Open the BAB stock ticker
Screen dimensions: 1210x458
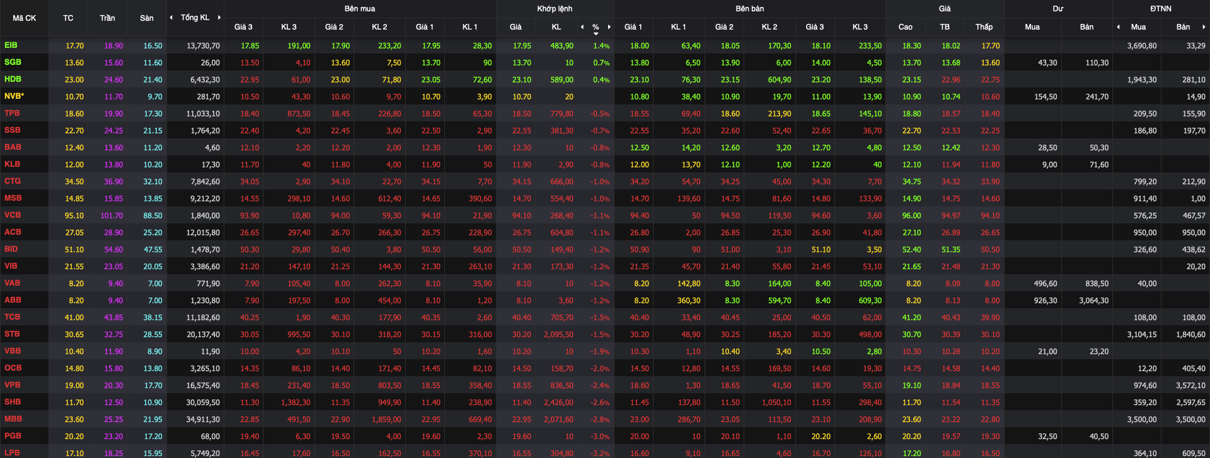point(13,147)
